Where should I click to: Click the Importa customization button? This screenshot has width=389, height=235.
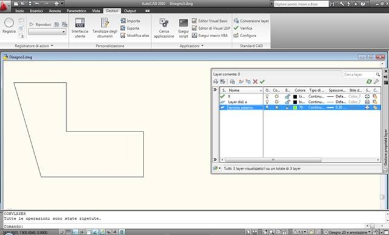coord(130,21)
